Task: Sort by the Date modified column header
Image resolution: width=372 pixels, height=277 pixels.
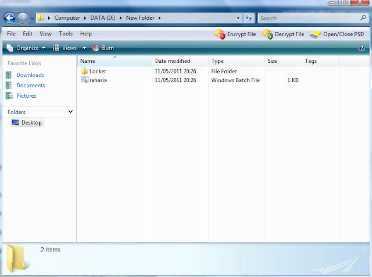Action: click(180, 61)
